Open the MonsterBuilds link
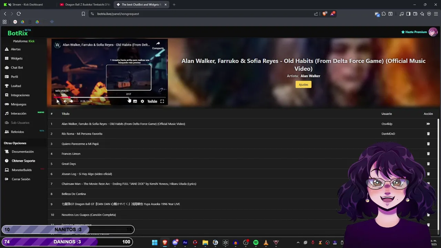The image size is (441, 248). [22, 170]
